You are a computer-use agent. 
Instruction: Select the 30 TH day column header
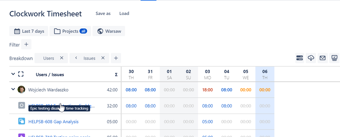131,74
